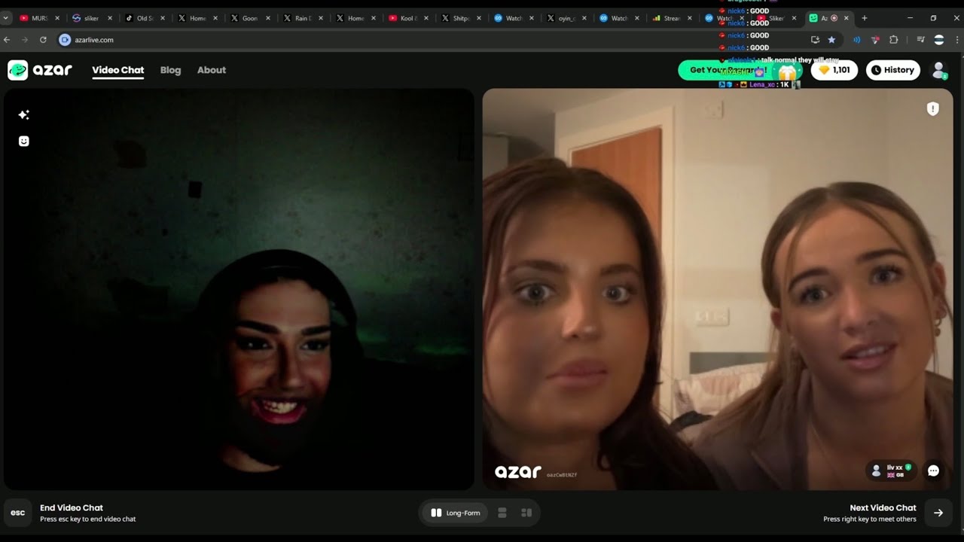Select the Long-Form layout option
964x542 pixels.
455,513
